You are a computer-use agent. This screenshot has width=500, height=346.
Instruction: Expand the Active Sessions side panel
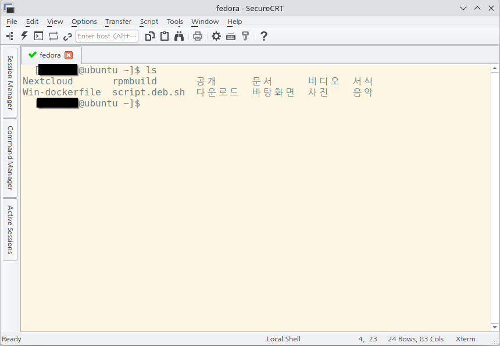(10, 229)
